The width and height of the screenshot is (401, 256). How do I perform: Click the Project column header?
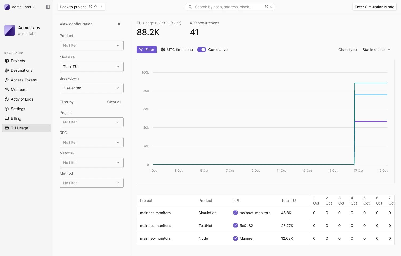[x=146, y=201]
